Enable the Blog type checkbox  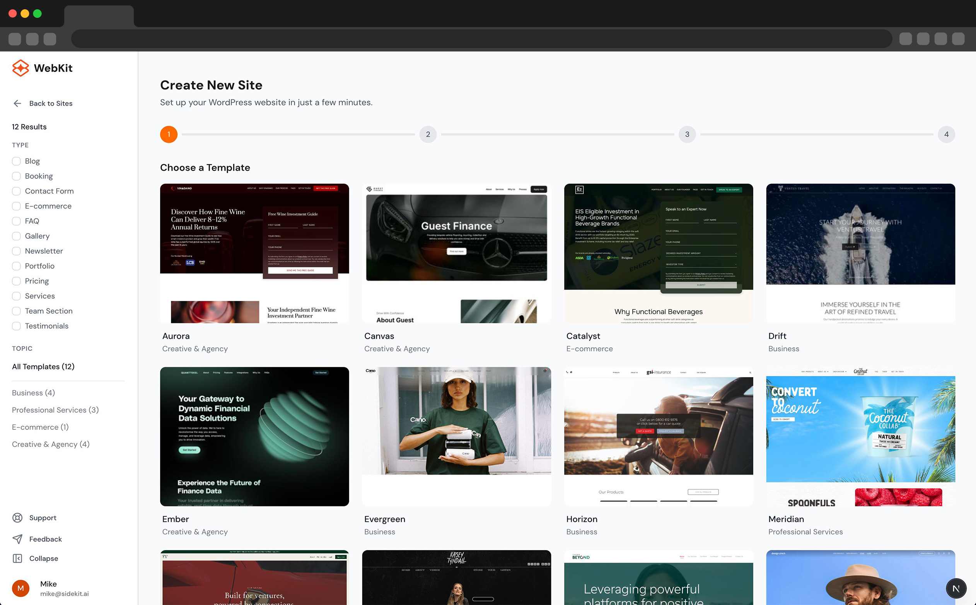click(16, 161)
